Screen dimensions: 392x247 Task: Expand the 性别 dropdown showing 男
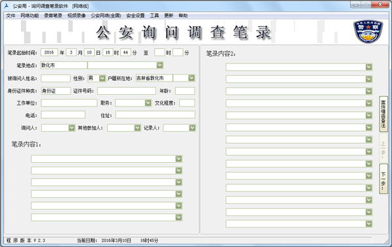103,78
